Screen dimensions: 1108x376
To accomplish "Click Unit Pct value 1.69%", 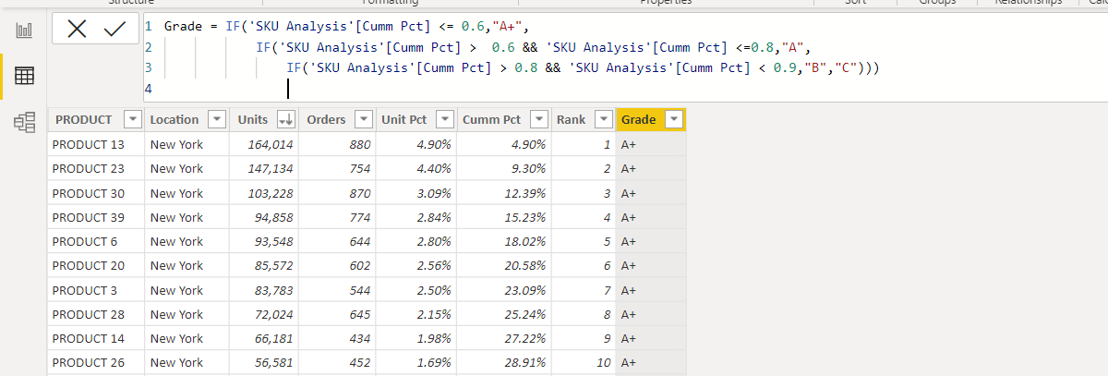I will tap(434, 362).
